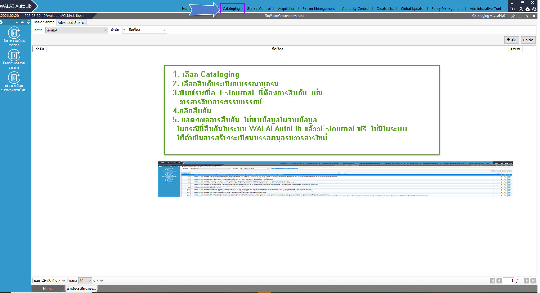Screen dimensions: 540x293
Task: Go to the first results page
Action: point(492,281)
